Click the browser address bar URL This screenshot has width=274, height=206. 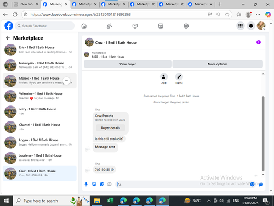click(x=81, y=14)
